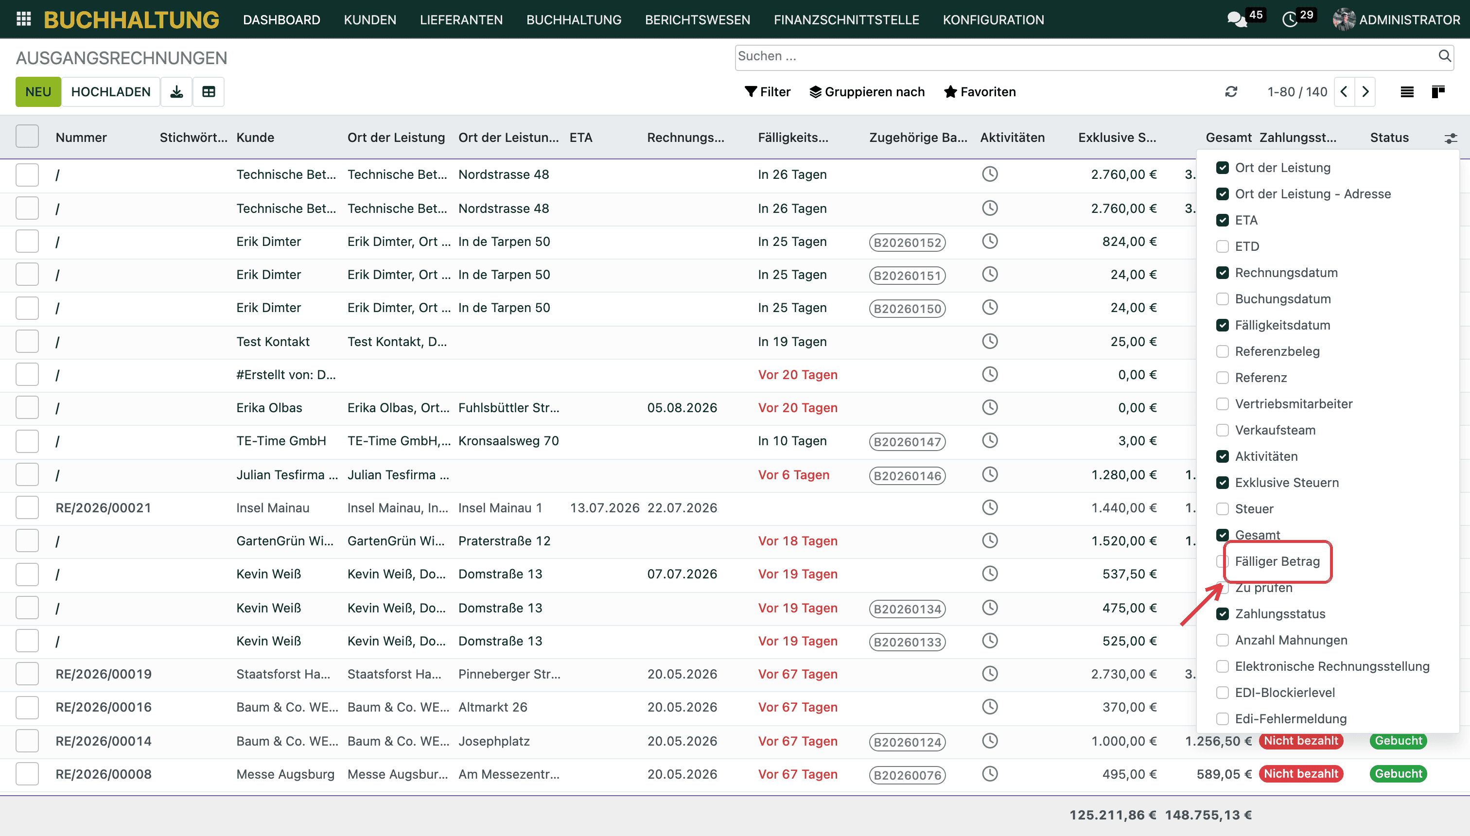Go to previous page arrow

[x=1344, y=92]
